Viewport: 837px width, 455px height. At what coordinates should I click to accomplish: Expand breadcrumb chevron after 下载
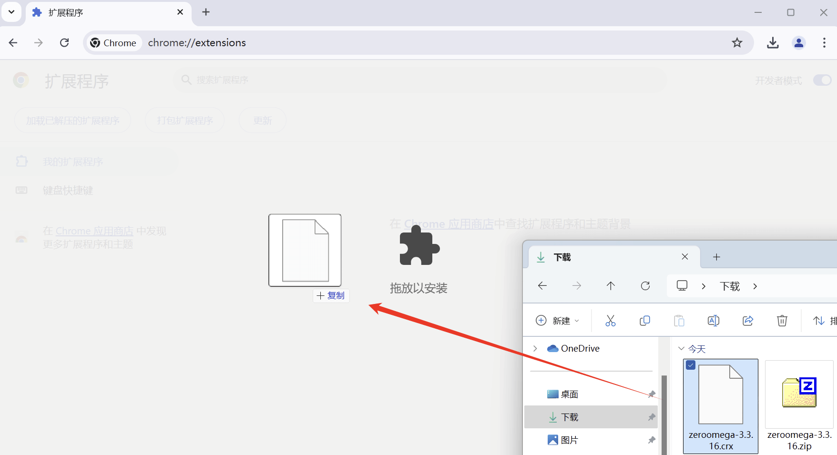[x=755, y=286]
